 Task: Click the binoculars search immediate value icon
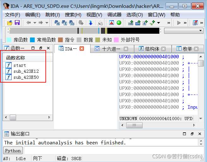57,23
